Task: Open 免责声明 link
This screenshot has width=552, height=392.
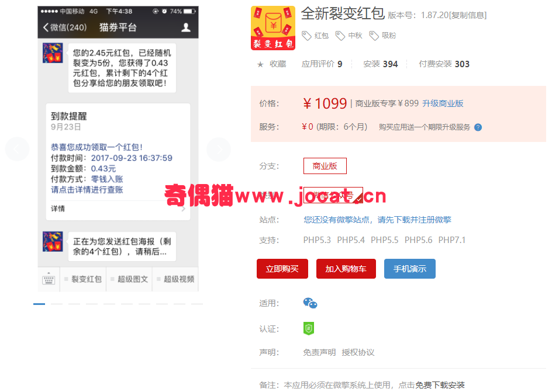Action: point(319,352)
